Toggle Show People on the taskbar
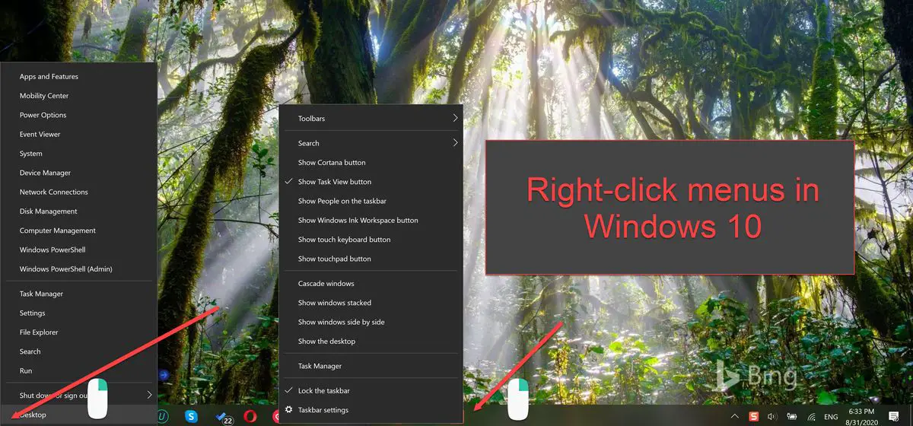The width and height of the screenshot is (913, 426). [x=371, y=201]
